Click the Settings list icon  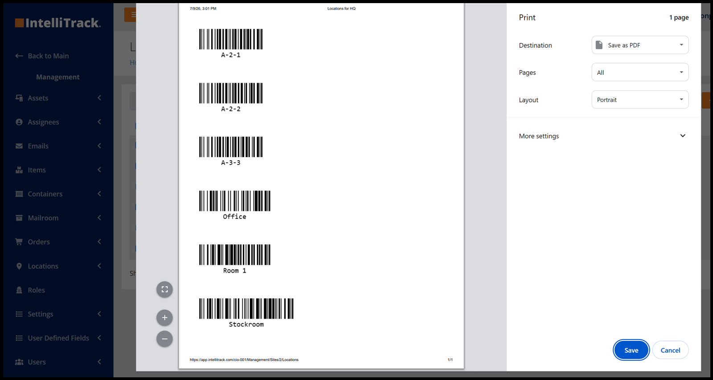[19, 314]
